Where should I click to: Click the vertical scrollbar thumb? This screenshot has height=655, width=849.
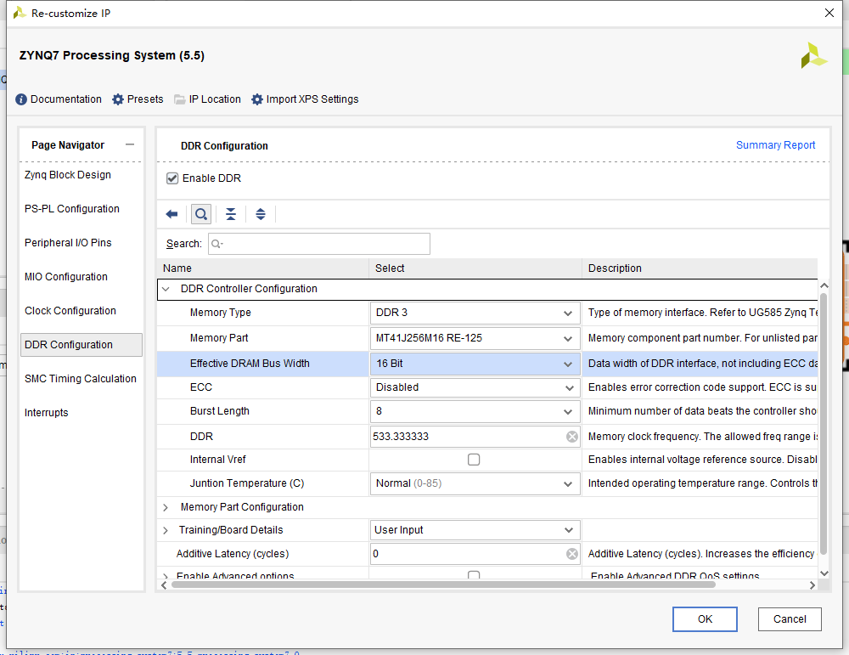pyautogui.click(x=824, y=424)
